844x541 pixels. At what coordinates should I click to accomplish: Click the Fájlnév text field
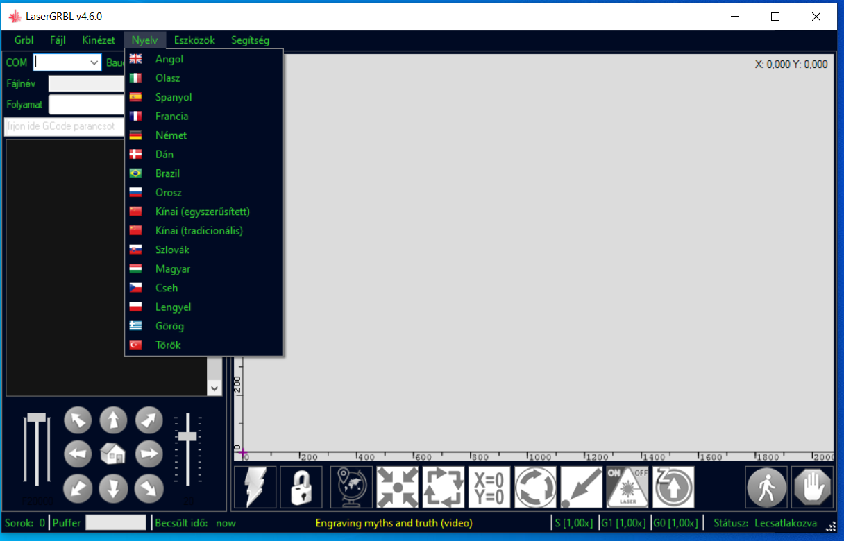click(x=87, y=84)
